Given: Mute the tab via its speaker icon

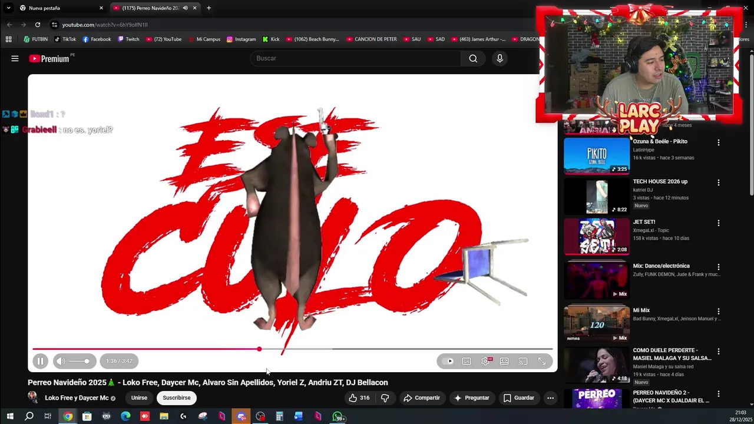Looking at the screenshot, I should tap(185, 8).
